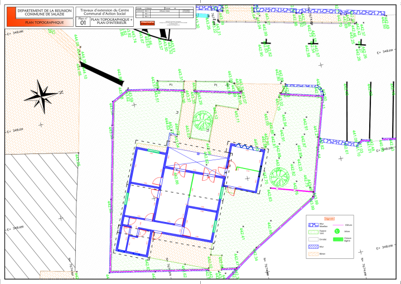Click the 443.23 elevation label

pyautogui.click(x=300, y=165)
